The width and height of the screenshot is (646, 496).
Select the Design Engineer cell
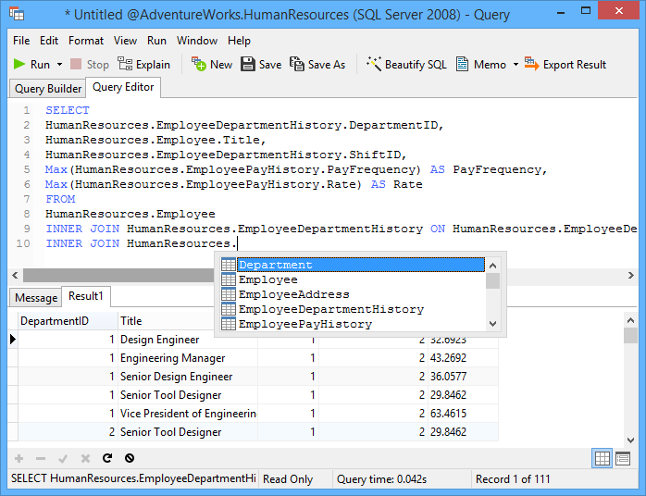(188, 340)
